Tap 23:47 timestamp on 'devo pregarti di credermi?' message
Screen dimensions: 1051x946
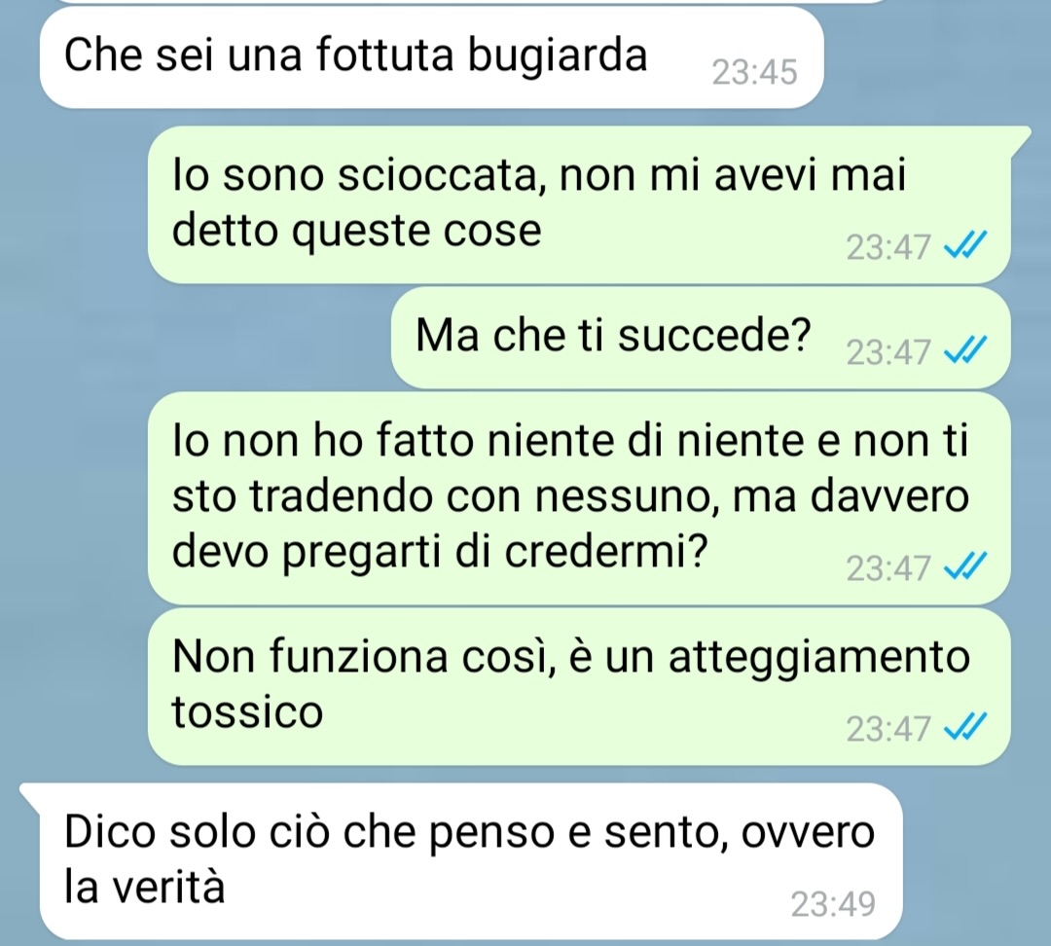point(888,568)
